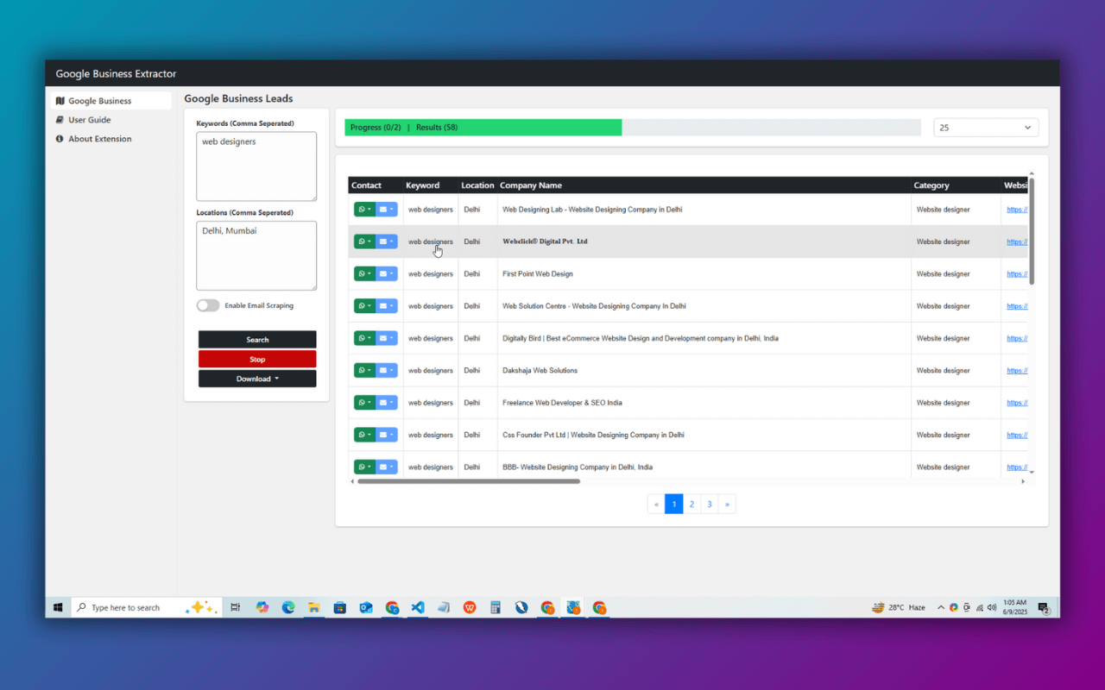Image resolution: width=1105 pixels, height=690 pixels.
Task: Click the green progress bar
Action: click(483, 128)
